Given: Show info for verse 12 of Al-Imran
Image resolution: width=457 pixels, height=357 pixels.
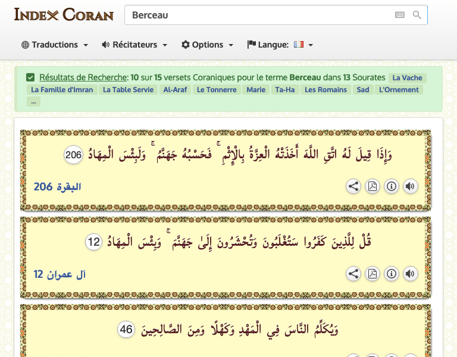Looking at the screenshot, I should (391, 274).
